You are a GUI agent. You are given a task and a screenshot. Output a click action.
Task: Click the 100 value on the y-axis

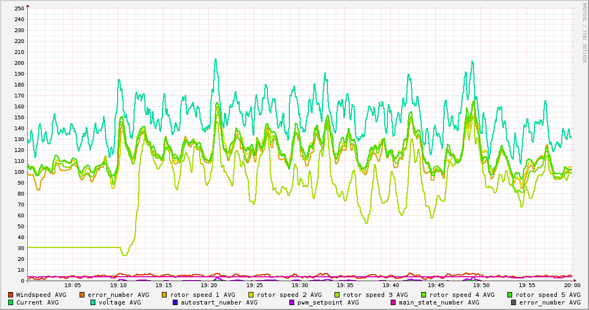pyautogui.click(x=19, y=172)
